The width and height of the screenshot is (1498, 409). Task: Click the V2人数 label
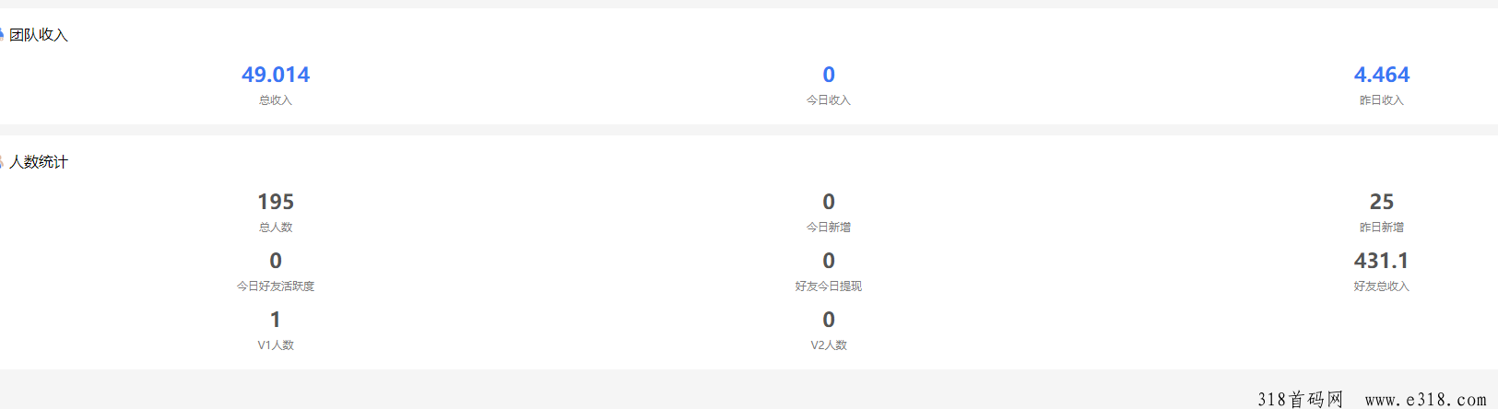point(829,345)
